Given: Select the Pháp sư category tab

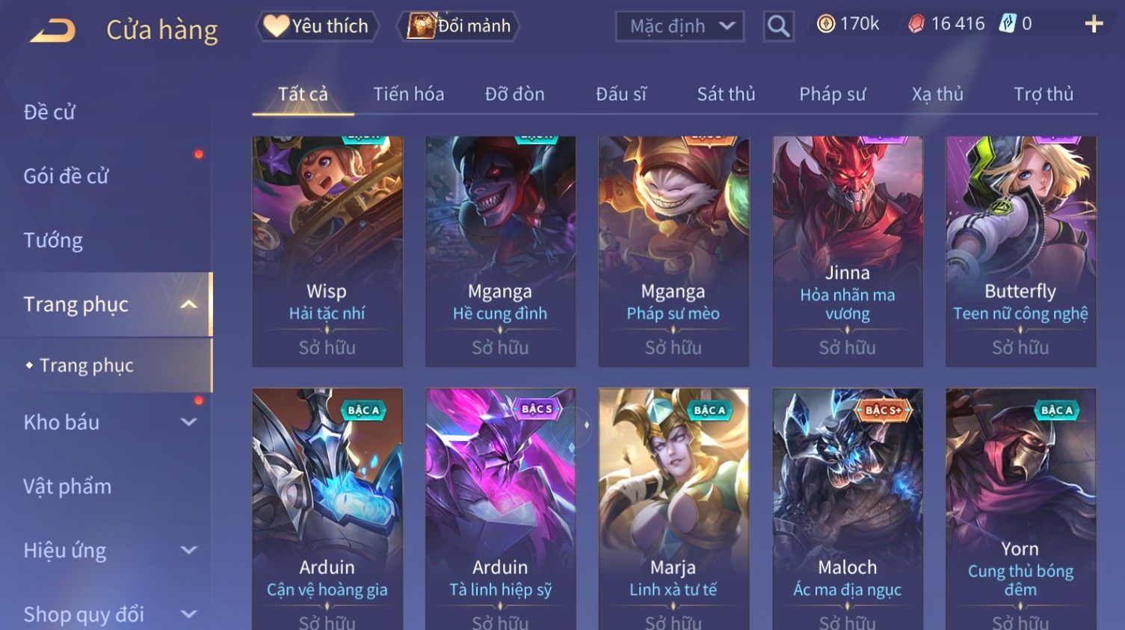Looking at the screenshot, I should click(833, 94).
